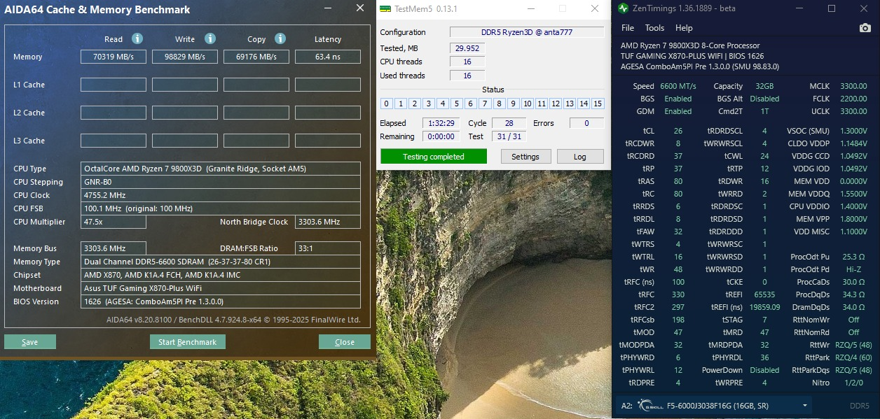Click the VSOC (SMU) value 1.3000V
Screen dimensions: 880x419
[x=853, y=131]
